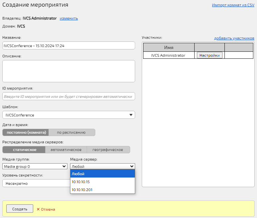Focus the Название text field
Screen dimensions: 257x218
[68, 45]
